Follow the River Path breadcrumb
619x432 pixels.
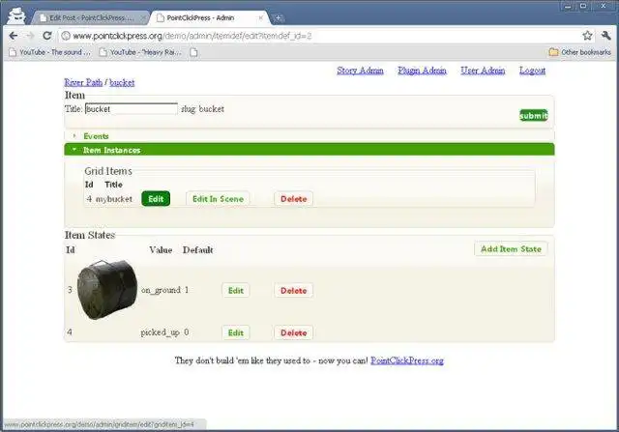tap(83, 82)
